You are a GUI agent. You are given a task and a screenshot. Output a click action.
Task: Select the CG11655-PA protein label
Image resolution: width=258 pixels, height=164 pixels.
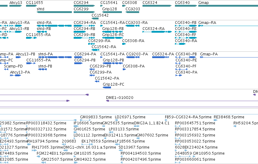(39, 60)
